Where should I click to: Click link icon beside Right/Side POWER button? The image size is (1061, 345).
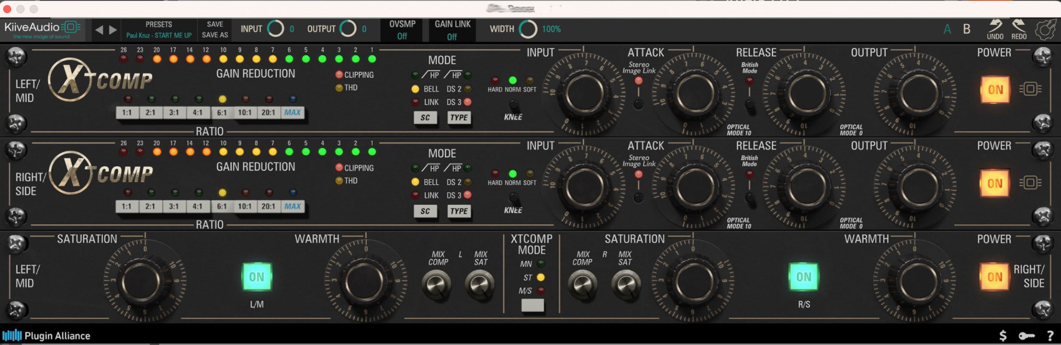click(x=1030, y=182)
